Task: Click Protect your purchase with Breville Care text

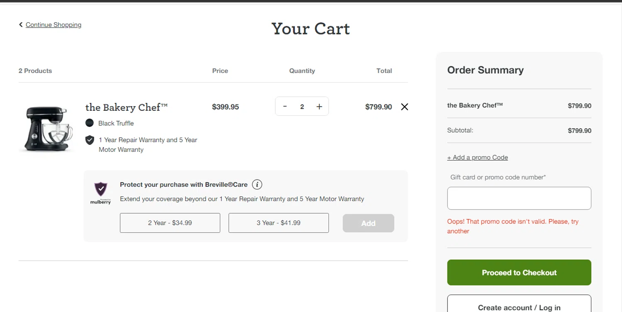Action: [184, 185]
